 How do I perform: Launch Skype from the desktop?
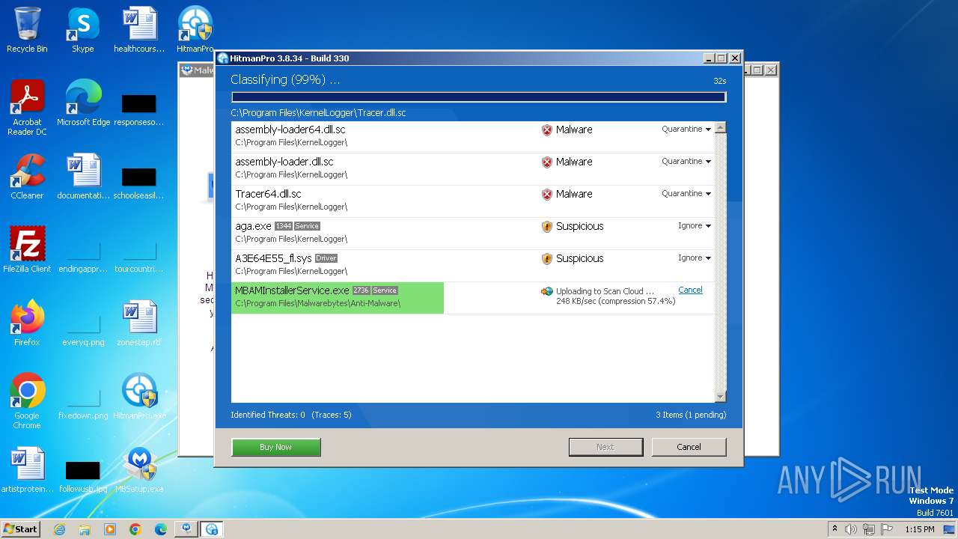tap(82, 30)
